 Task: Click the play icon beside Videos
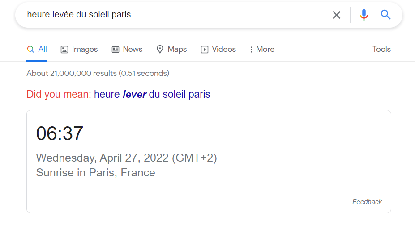(205, 50)
